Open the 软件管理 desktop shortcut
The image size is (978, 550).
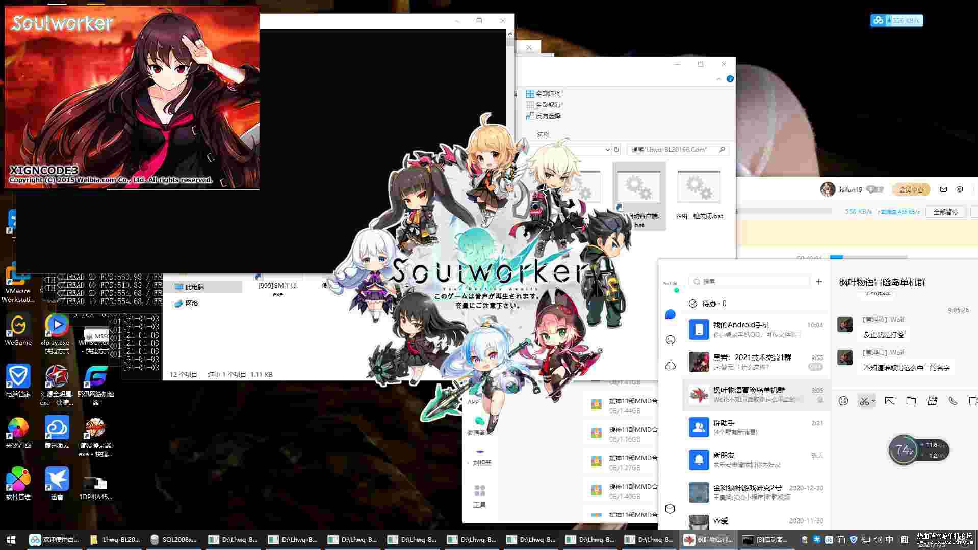[x=18, y=484]
